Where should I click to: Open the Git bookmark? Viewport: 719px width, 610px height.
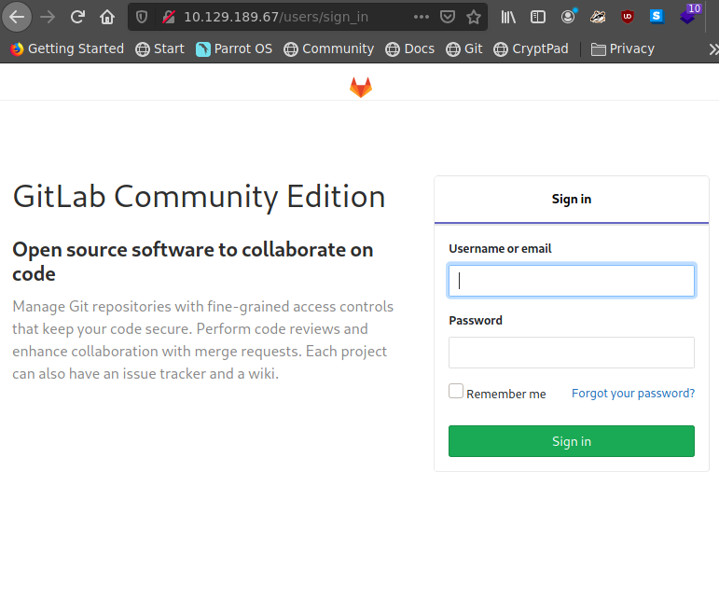pyautogui.click(x=464, y=49)
